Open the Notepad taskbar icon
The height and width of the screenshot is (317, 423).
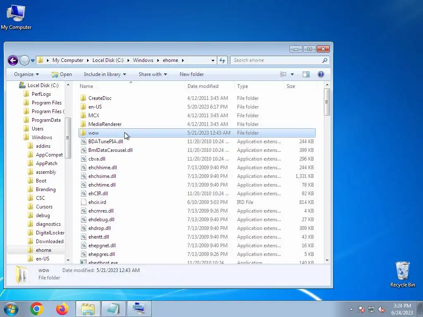coord(114,309)
